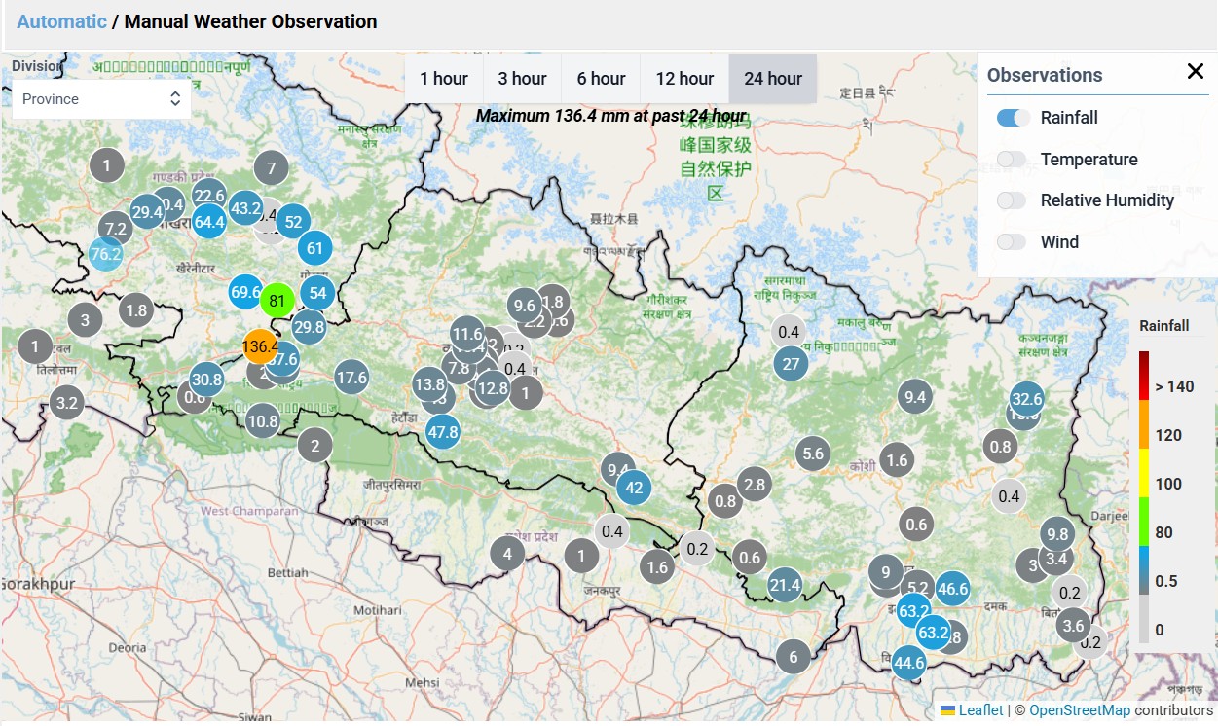Click the 7.2 rainfall marker

[116, 230]
